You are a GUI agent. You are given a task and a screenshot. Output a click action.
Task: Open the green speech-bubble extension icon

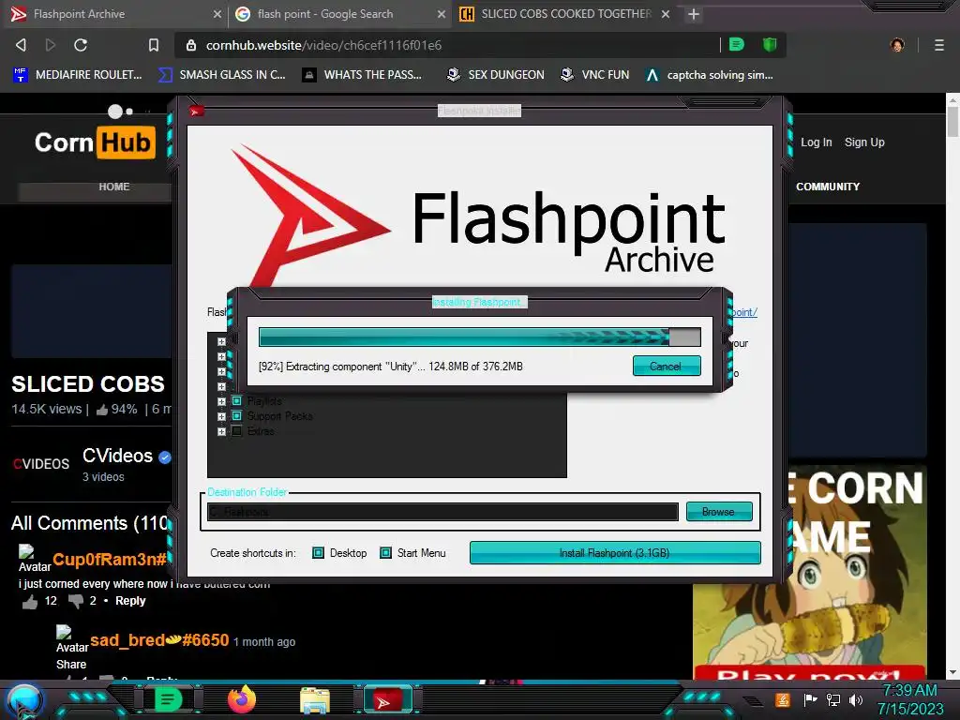pyautogui.click(x=737, y=44)
